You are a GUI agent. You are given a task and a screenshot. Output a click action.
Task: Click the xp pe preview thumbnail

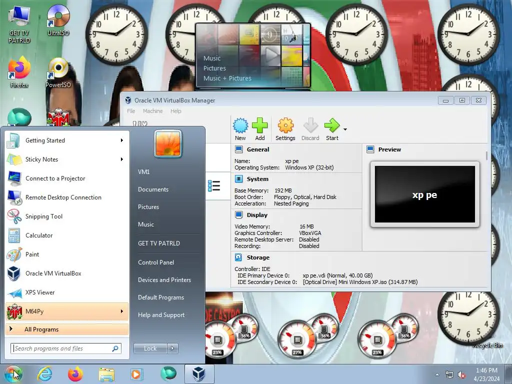click(x=425, y=194)
